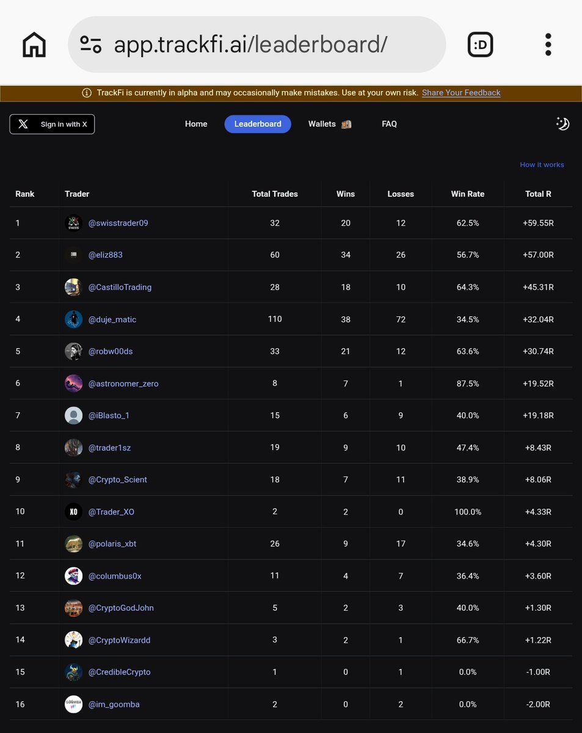Open the browser three-dot menu
Viewport: 582px width, 733px height.
click(548, 45)
